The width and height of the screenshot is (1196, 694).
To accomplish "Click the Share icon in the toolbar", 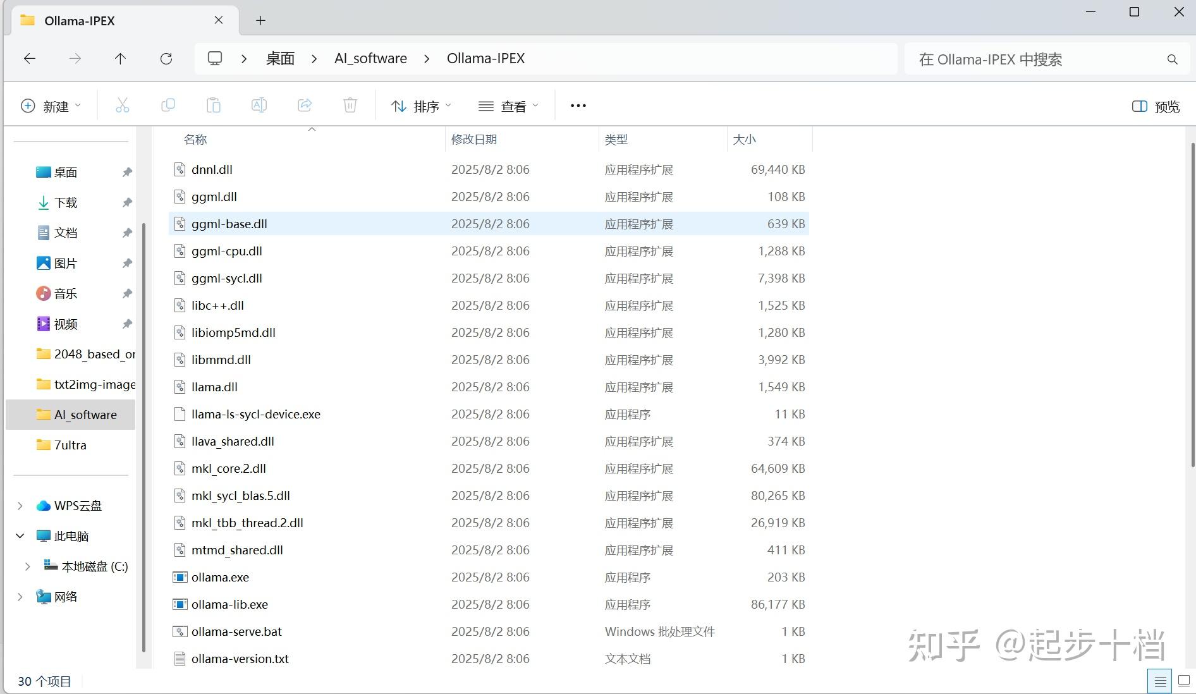I will click(x=305, y=106).
